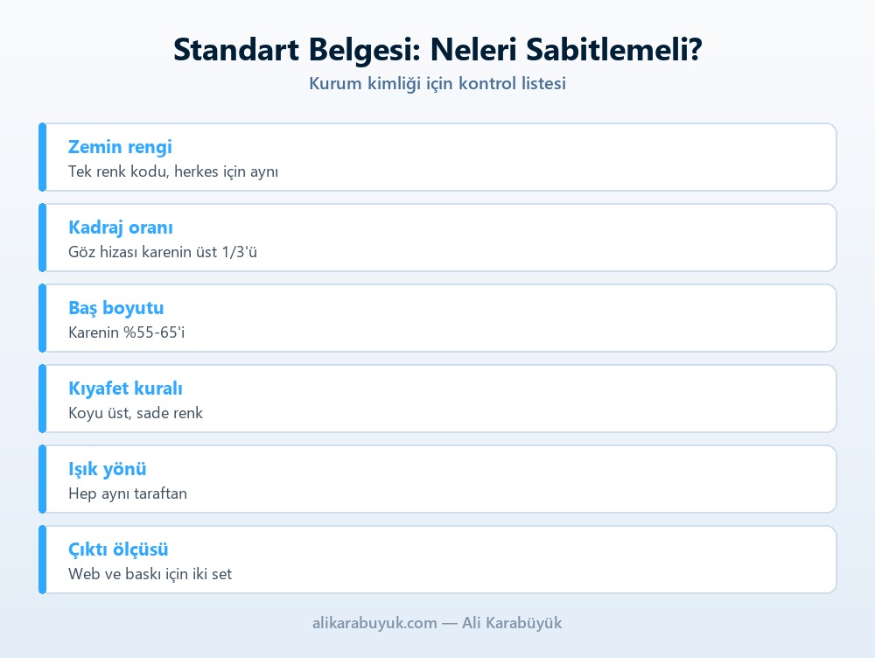Screen dimensions: 875x658
Task: Select the 'Zemin rengi' heading
Action: click(120, 147)
